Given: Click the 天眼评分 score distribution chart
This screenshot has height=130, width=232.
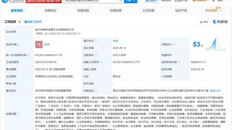Looking at the screenshot, I should point(216,44).
